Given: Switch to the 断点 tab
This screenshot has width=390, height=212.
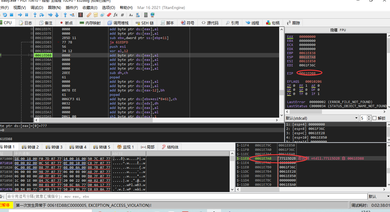Looking at the screenshot, I should pyautogui.click(x=66, y=23).
